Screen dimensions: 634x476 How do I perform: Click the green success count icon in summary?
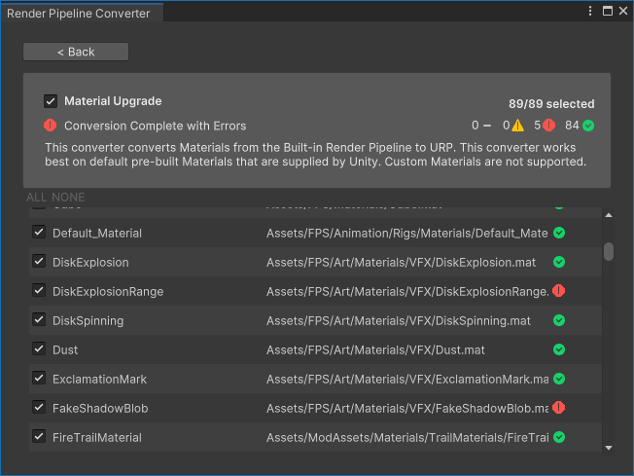[x=588, y=126]
